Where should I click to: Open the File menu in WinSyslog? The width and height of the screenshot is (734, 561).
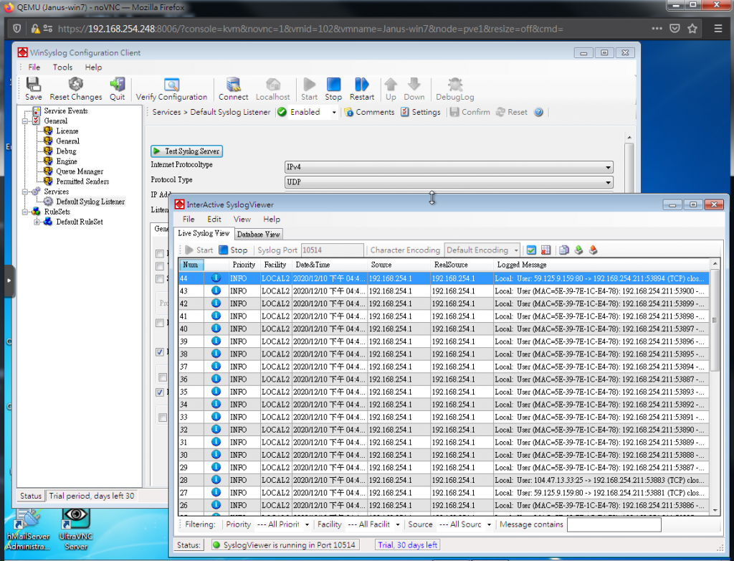(34, 67)
